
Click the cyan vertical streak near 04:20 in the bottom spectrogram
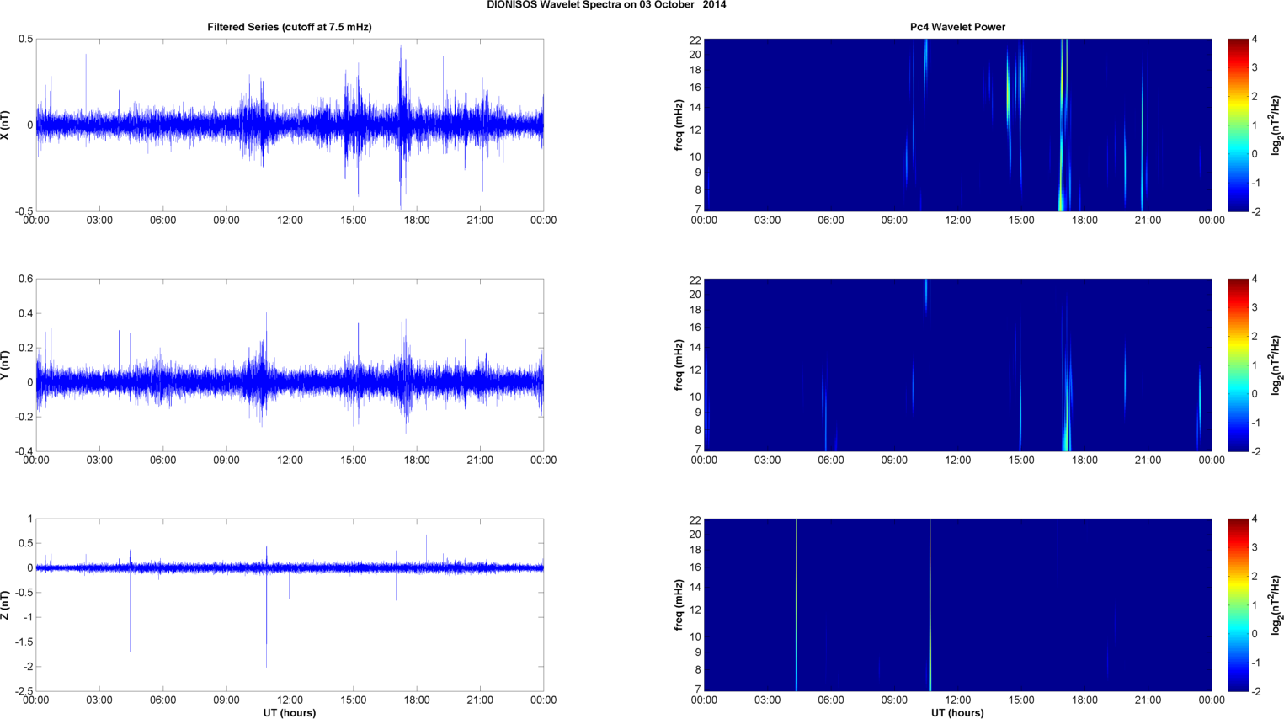click(796, 604)
